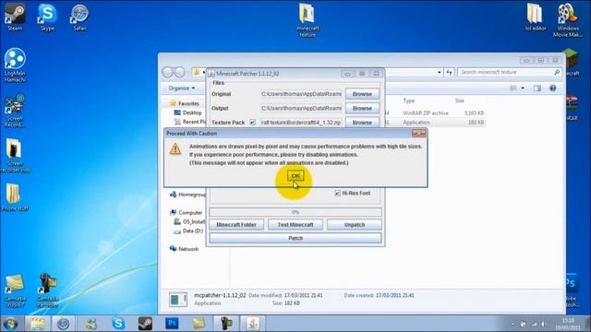Open the Safari desktop shortcut
Image resolution: width=591 pixels, height=332 pixels.
[79, 17]
